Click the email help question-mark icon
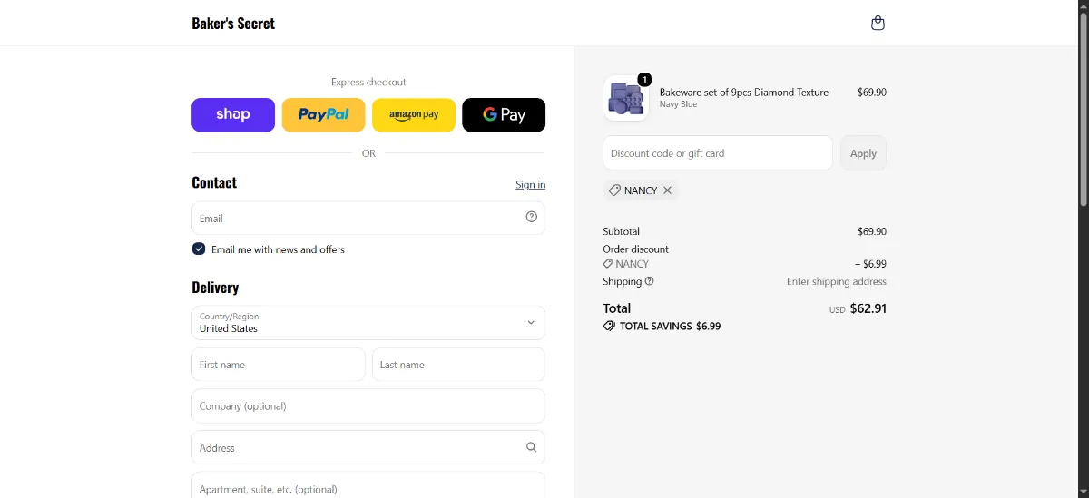 pyautogui.click(x=532, y=217)
